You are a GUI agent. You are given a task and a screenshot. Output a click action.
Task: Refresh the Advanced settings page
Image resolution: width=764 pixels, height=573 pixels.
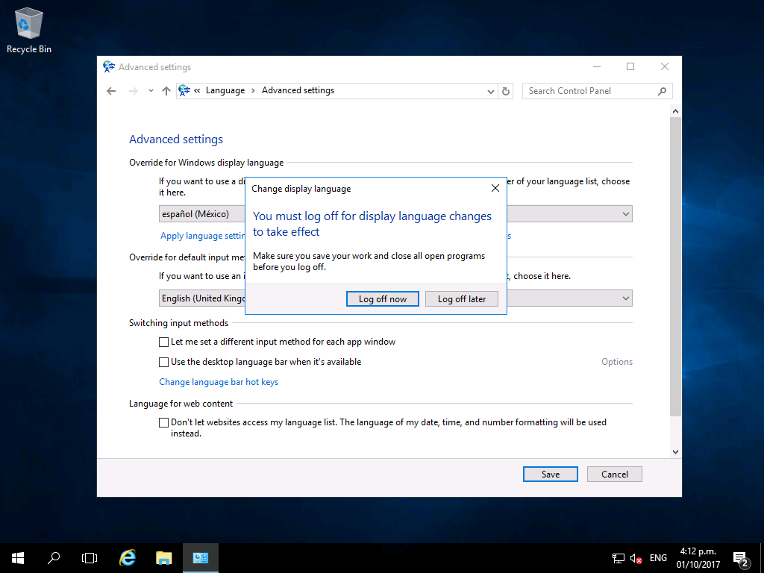[505, 91]
